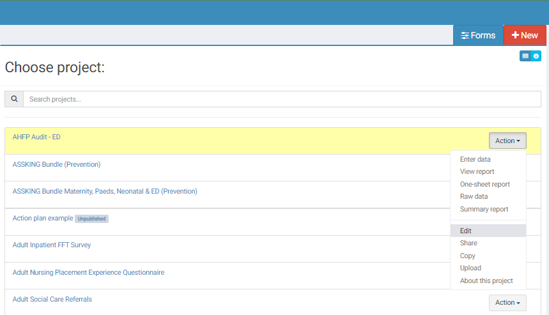Expand Action dropdown for Adult Social Care Referrals
Image resolution: width=549 pixels, height=315 pixels.
(x=507, y=302)
